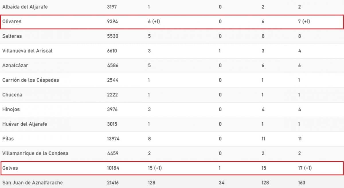Click the Chucena table entry
Screen dimensions: 344x188
tap(12, 95)
